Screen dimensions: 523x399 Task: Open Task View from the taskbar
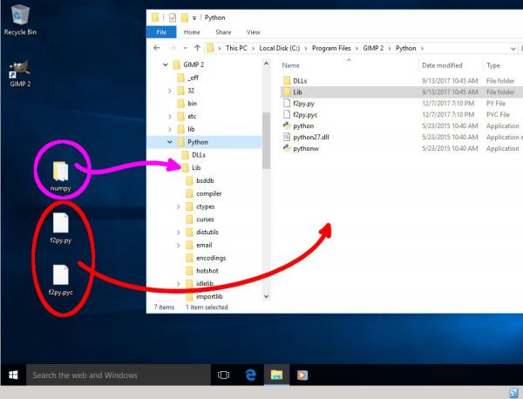tap(223, 375)
